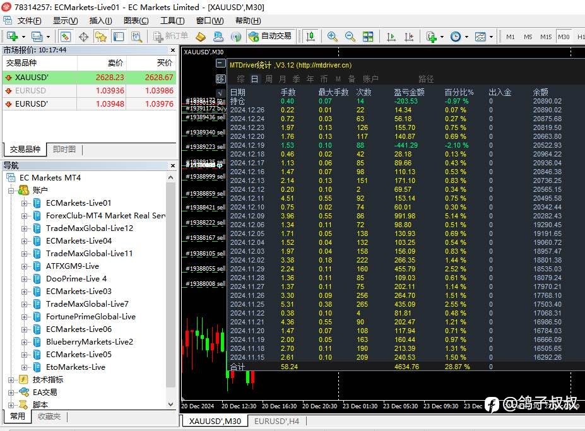Open the periods clock dropdown arrow
The image size is (585, 431).
point(467,37)
